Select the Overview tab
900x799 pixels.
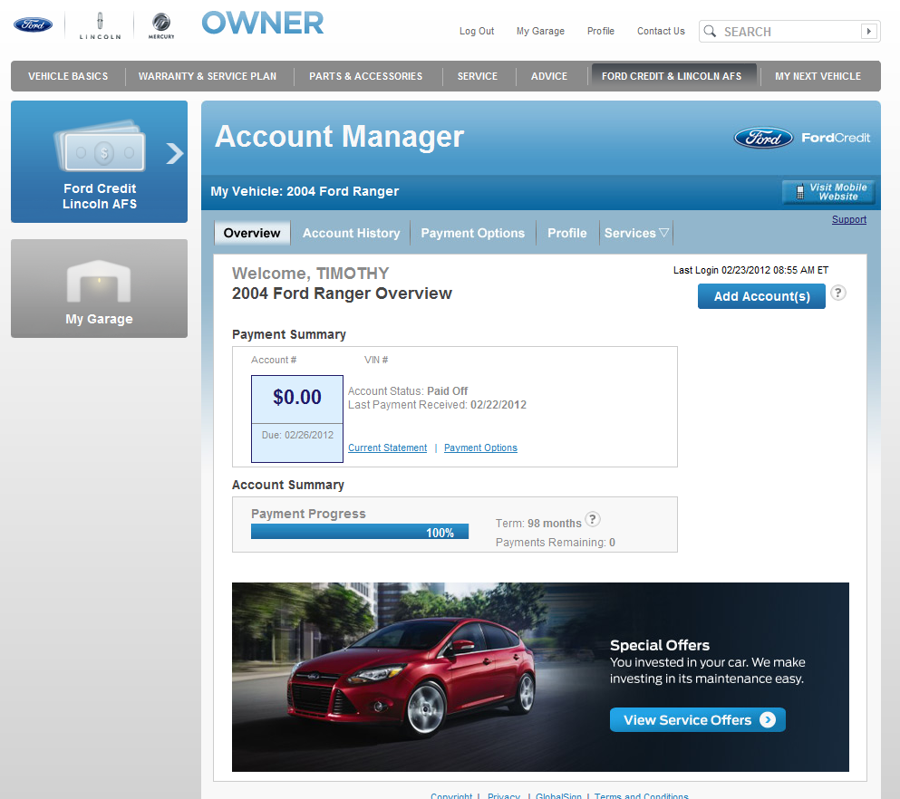(252, 233)
